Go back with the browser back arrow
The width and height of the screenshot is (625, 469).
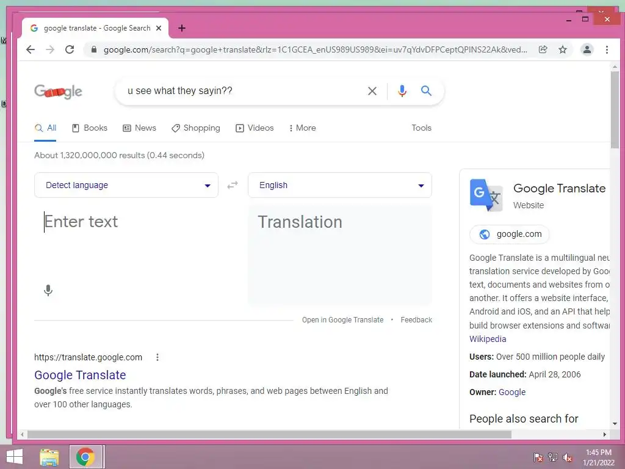pyautogui.click(x=31, y=49)
